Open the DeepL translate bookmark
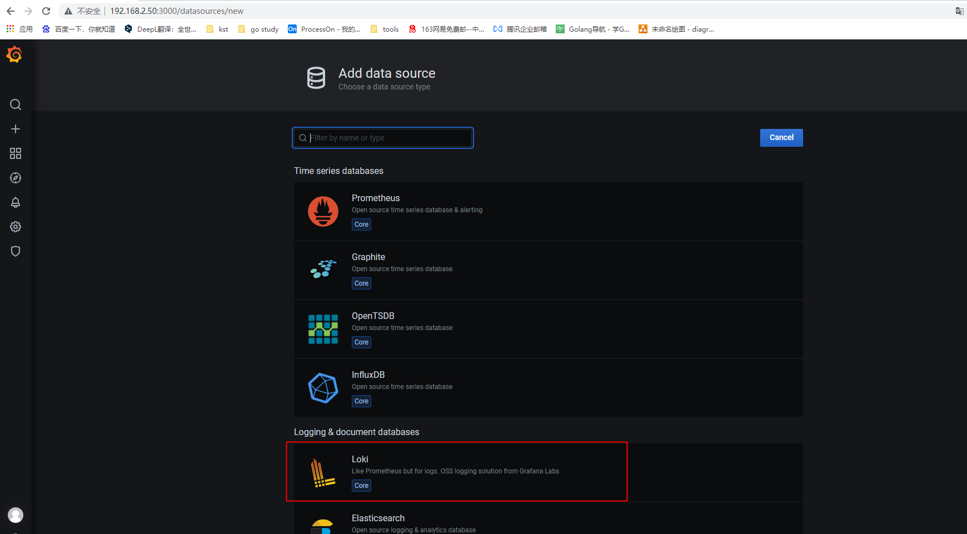This screenshot has height=534, width=967. [x=161, y=29]
